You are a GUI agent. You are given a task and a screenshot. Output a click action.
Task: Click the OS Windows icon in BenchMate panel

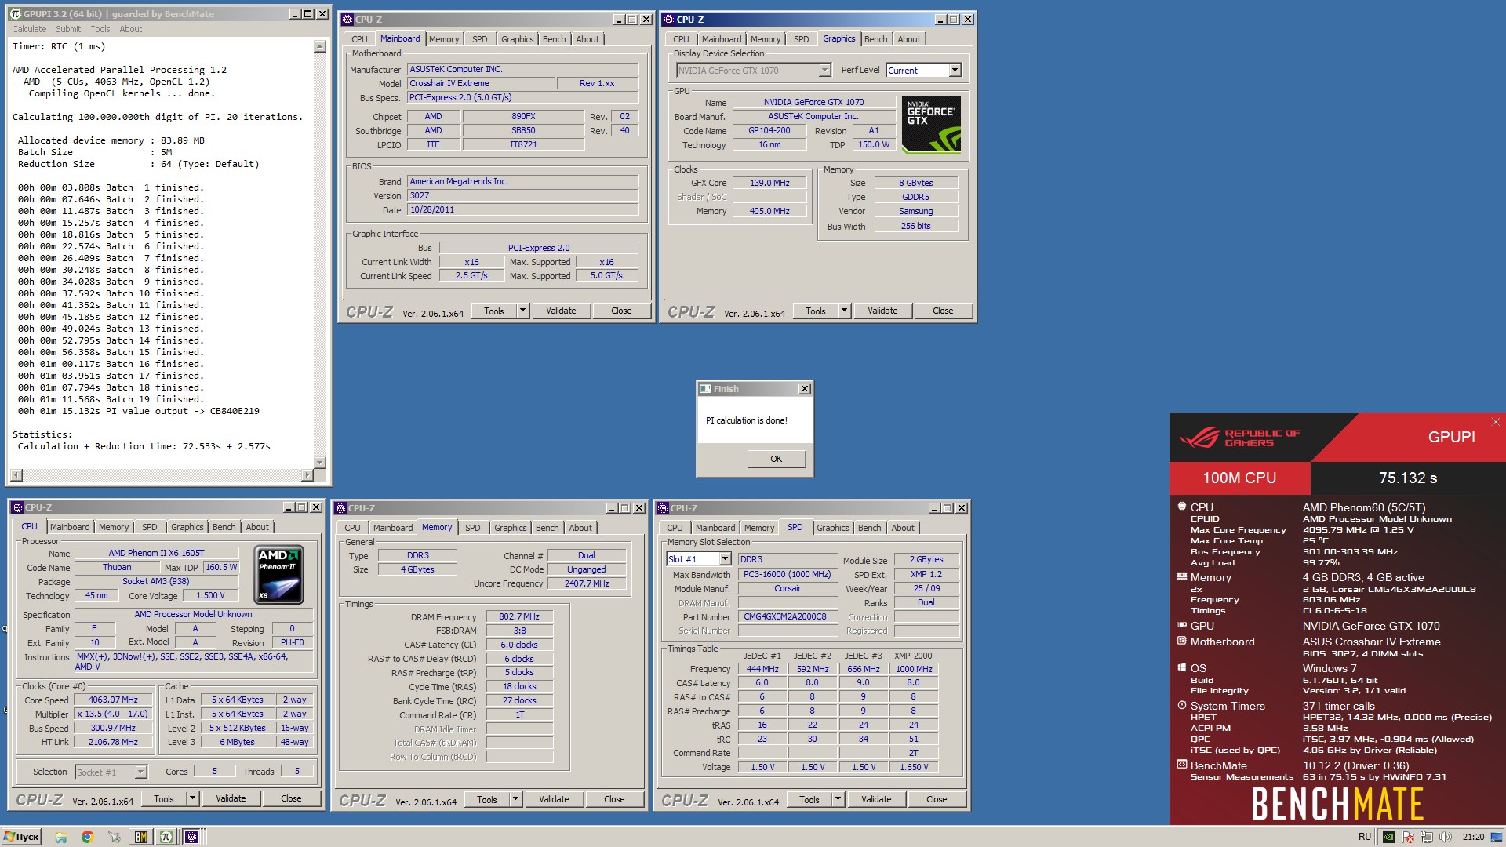(1181, 667)
